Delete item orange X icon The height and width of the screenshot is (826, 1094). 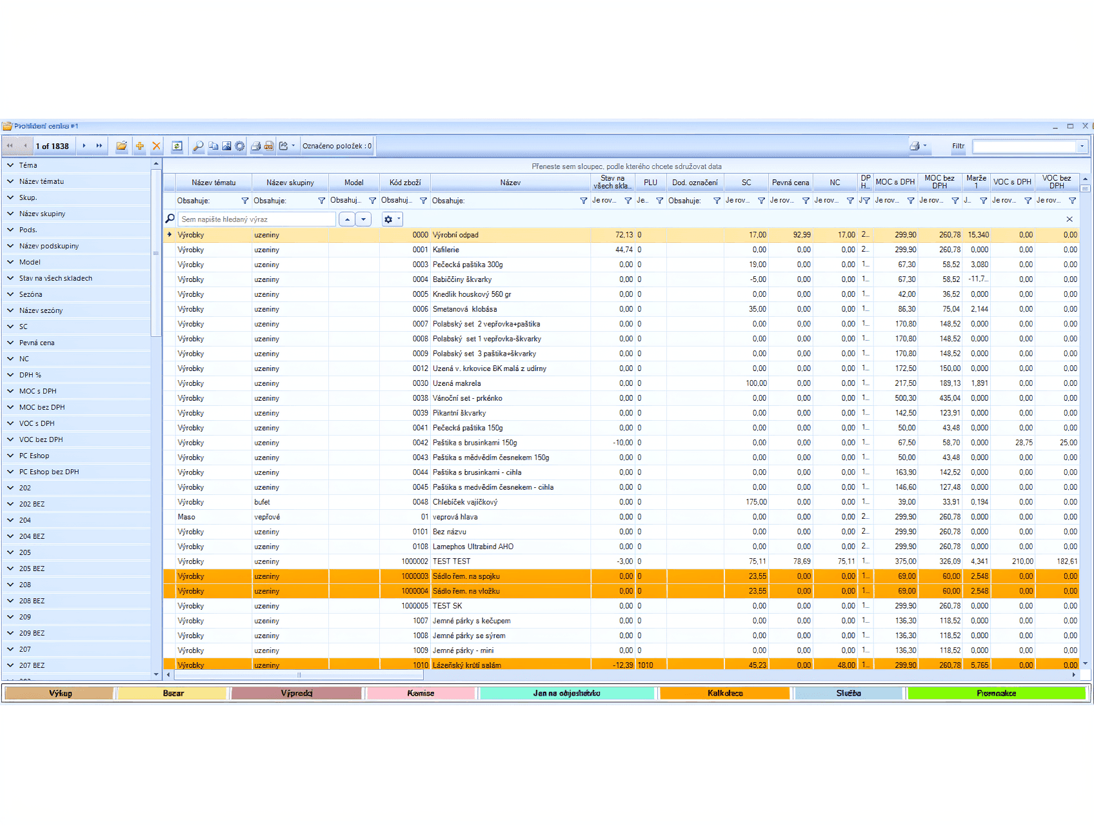[x=156, y=146]
